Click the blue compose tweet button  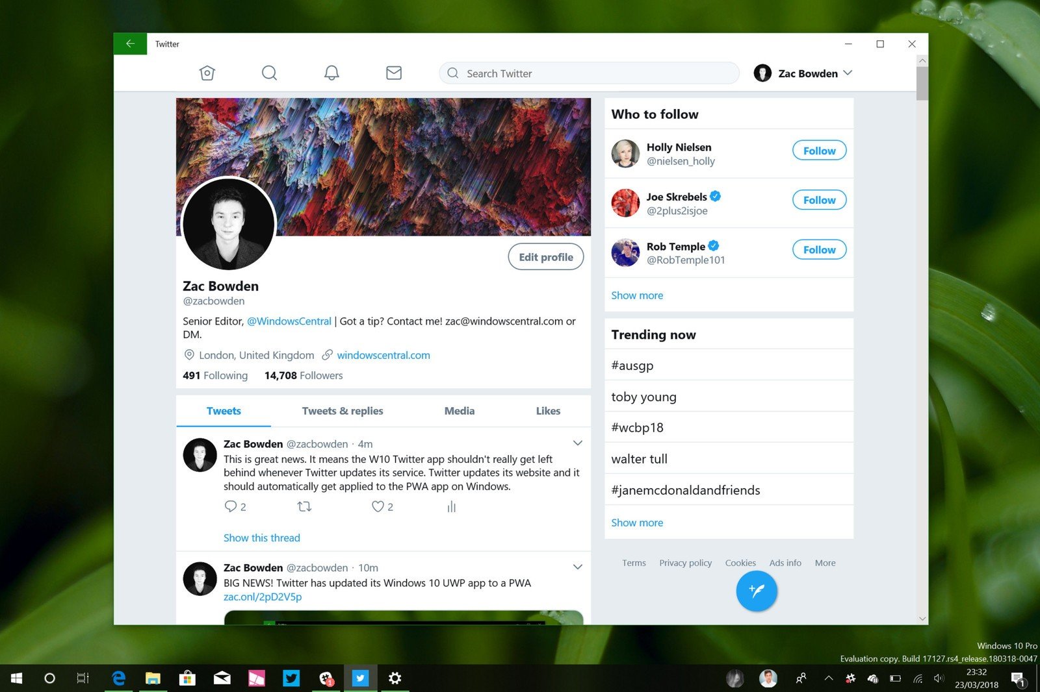pyautogui.click(x=757, y=591)
